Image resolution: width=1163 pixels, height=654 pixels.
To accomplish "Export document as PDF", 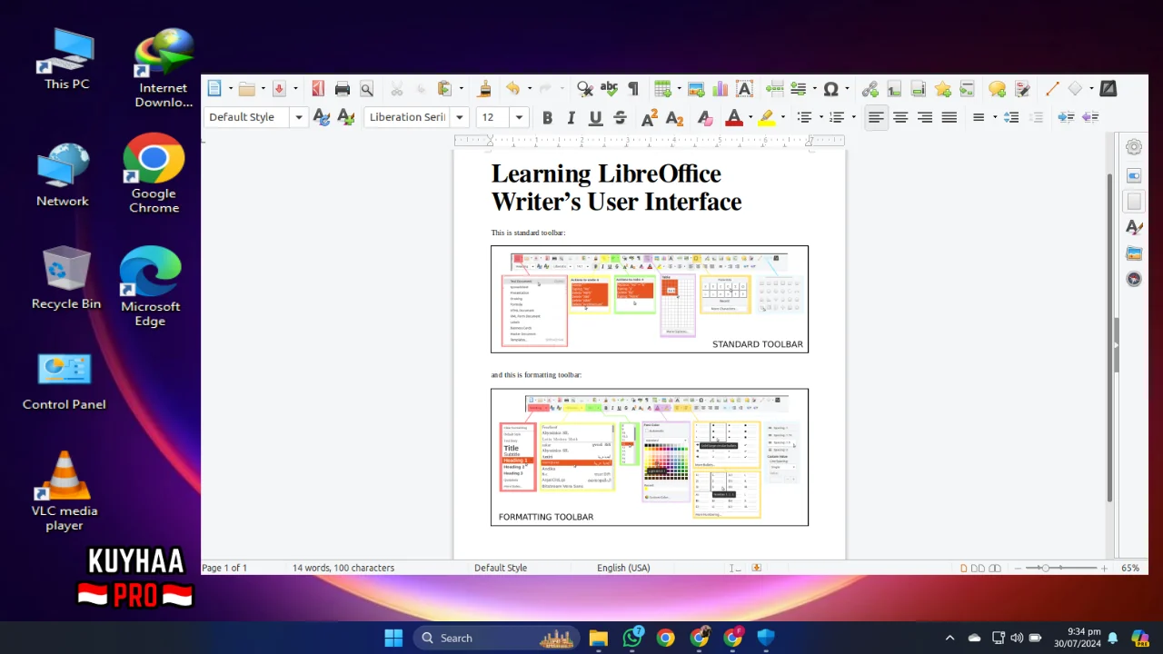I will [318, 88].
